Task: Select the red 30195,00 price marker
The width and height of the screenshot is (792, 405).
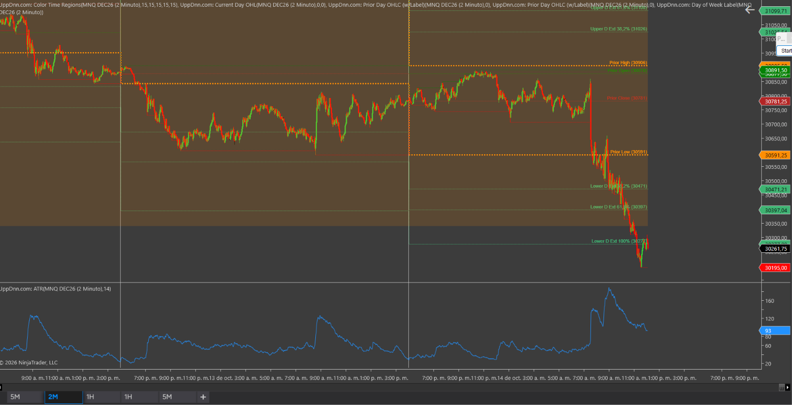Action: (x=774, y=267)
